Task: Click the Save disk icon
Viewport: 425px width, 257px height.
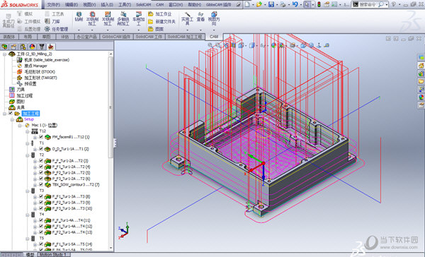Action: [271, 4]
